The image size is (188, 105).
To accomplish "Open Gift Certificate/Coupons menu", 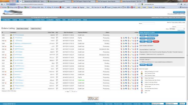I will click(x=74, y=20).
